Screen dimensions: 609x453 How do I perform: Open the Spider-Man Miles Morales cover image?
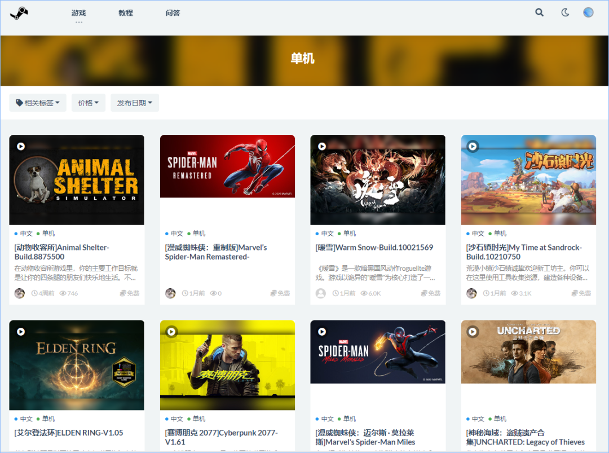[378, 351]
